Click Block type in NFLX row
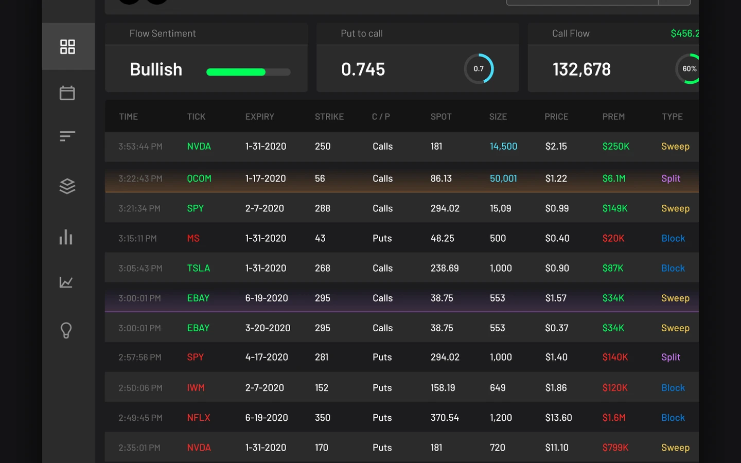Image resolution: width=741 pixels, height=463 pixels. (x=673, y=418)
